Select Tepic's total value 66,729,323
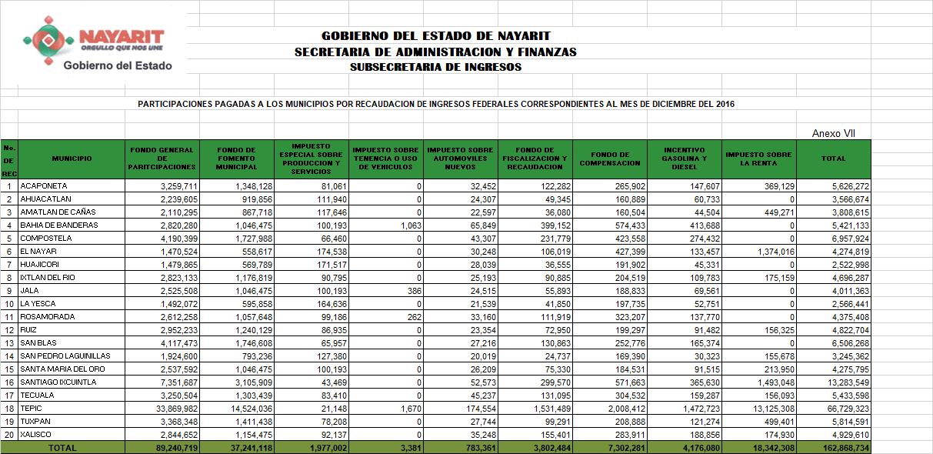 click(848, 409)
